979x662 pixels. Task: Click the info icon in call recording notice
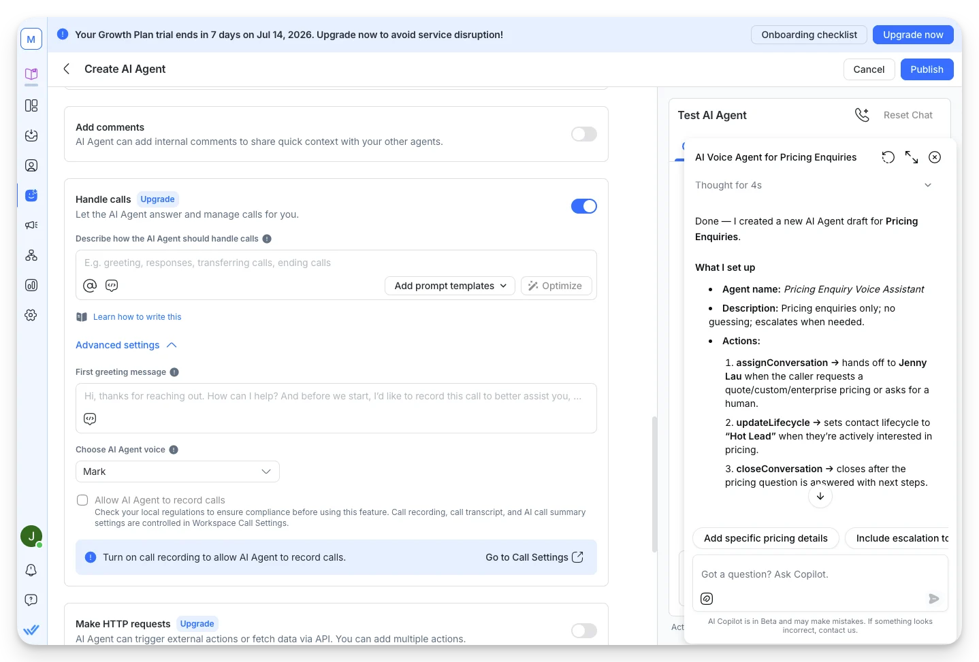(x=91, y=557)
